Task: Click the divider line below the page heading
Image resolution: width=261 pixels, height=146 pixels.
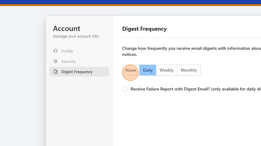Action: pos(191,38)
